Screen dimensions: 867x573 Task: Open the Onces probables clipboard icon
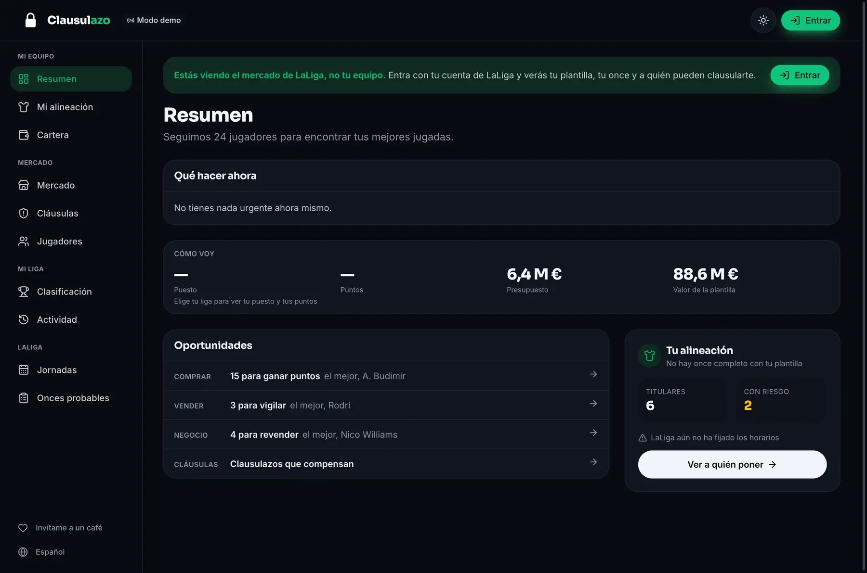coord(24,398)
